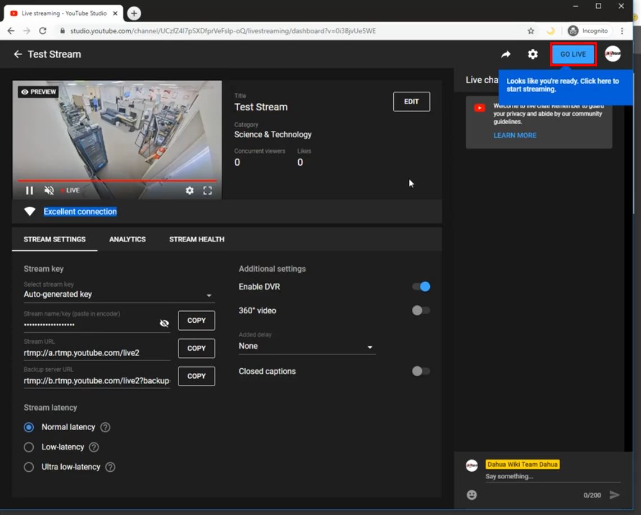The height and width of the screenshot is (515, 641).
Task: Switch to the Stream Health tab
Action: (197, 240)
